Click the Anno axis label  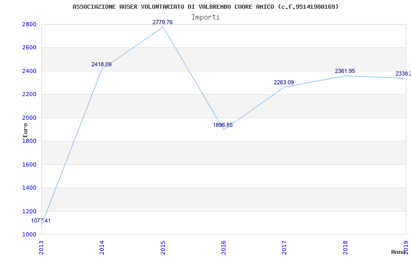tap(399, 252)
